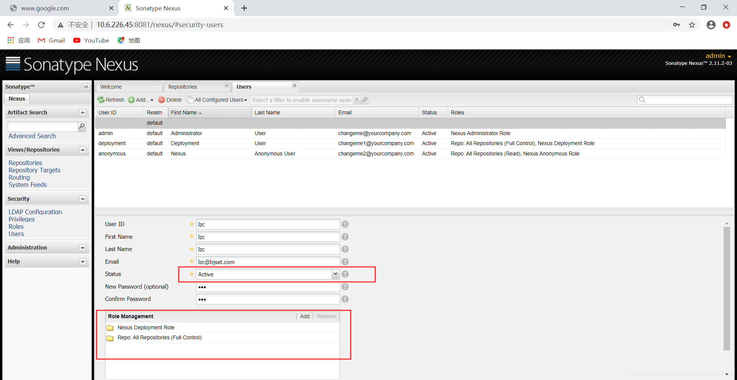Switch to the Welcome tab
The height and width of the screenshot is (380, 737).
tap(129, 87)
